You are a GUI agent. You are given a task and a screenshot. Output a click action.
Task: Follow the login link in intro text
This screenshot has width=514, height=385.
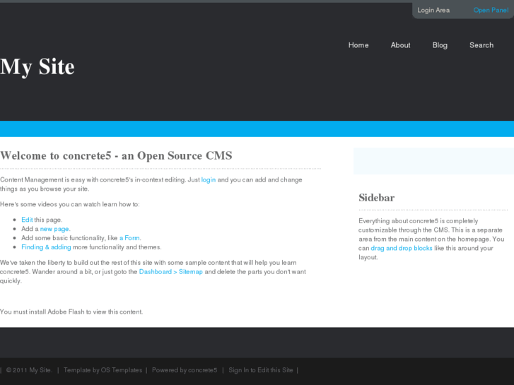[x=208, y=179]
